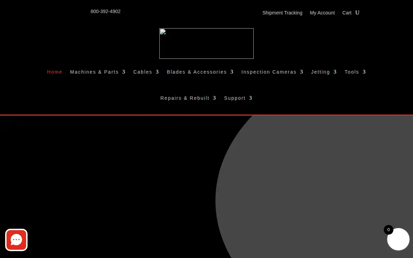Open the Cart link
This screenshot has height=258, width=413.
(347, 13)
